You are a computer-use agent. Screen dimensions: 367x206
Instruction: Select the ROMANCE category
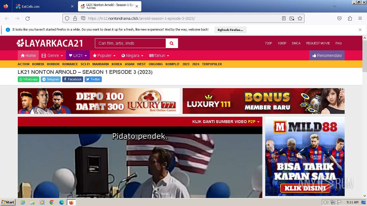pos(70,64)
